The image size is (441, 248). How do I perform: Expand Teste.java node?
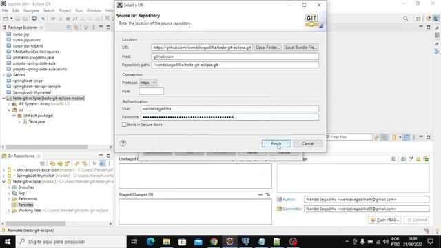click(x=19, y=121)
